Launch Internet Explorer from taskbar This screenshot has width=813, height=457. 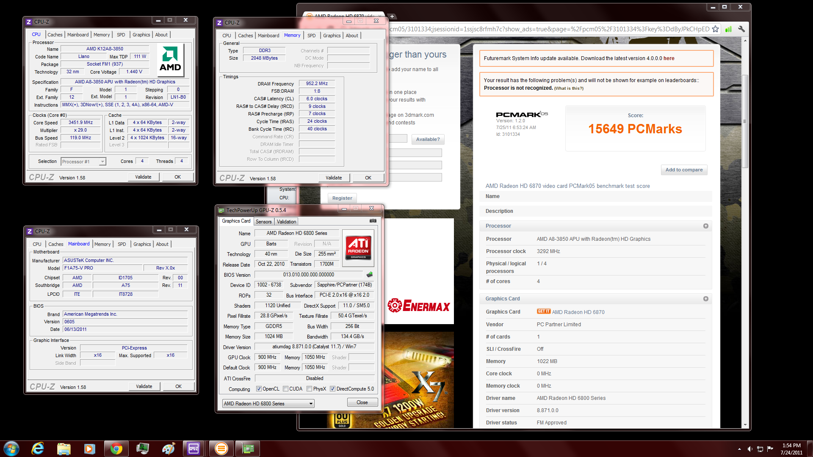(38, 449)
